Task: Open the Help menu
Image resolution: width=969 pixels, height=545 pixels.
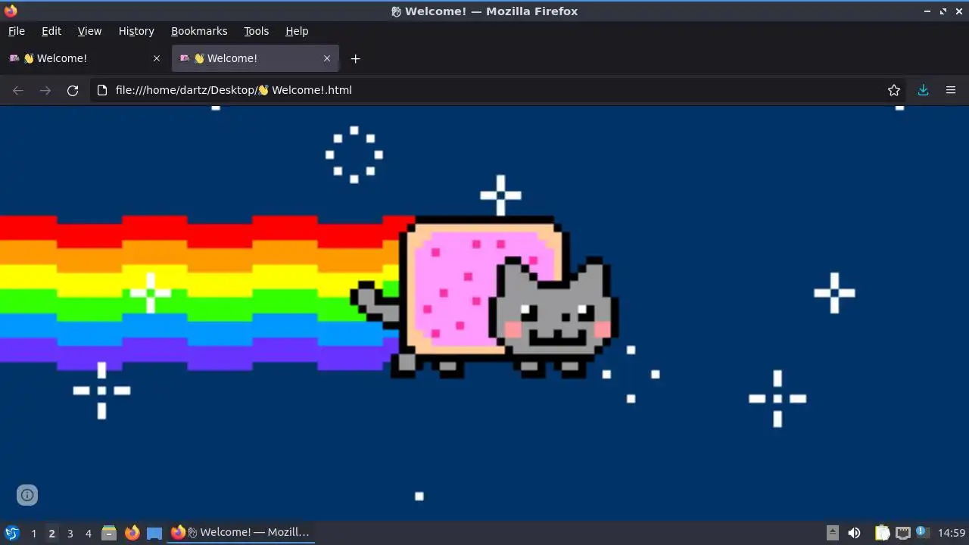Action: point(297,31)
